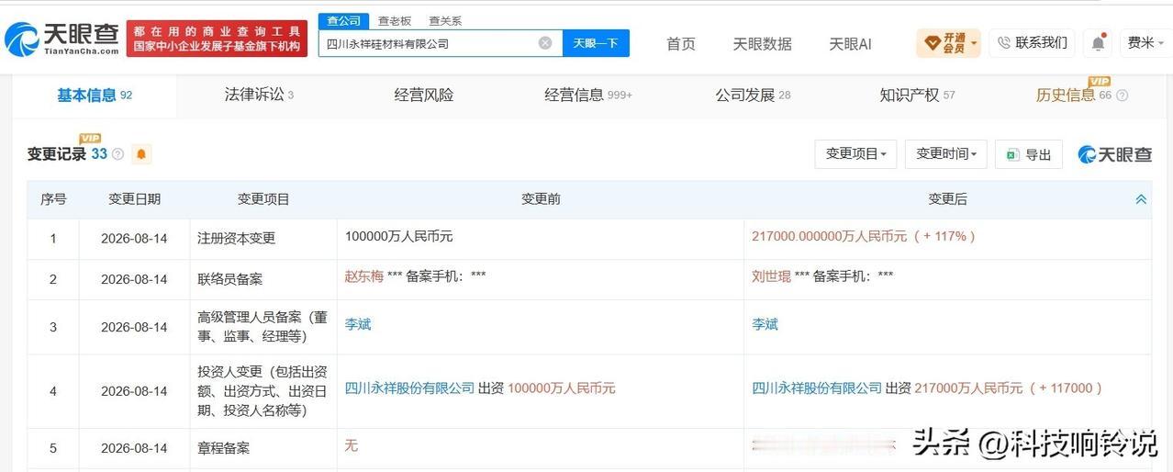
Task: Collapse the table with the double-chevron icon
Action: pyautogui.click(x=1141, y=199)
